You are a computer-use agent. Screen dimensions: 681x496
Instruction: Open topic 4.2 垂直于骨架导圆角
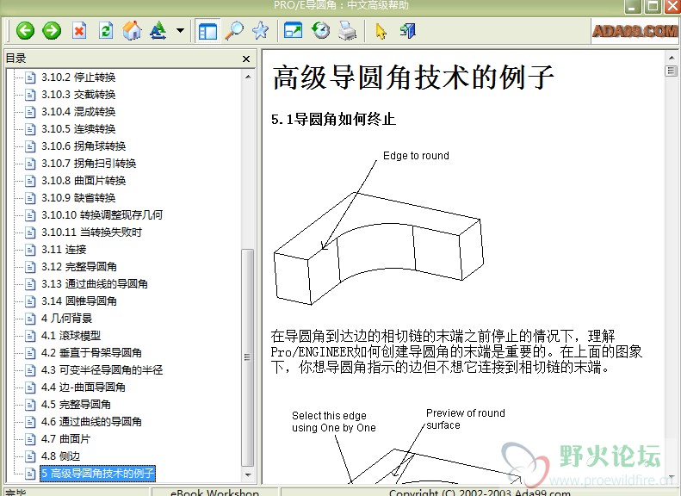[x=91, y=353]
